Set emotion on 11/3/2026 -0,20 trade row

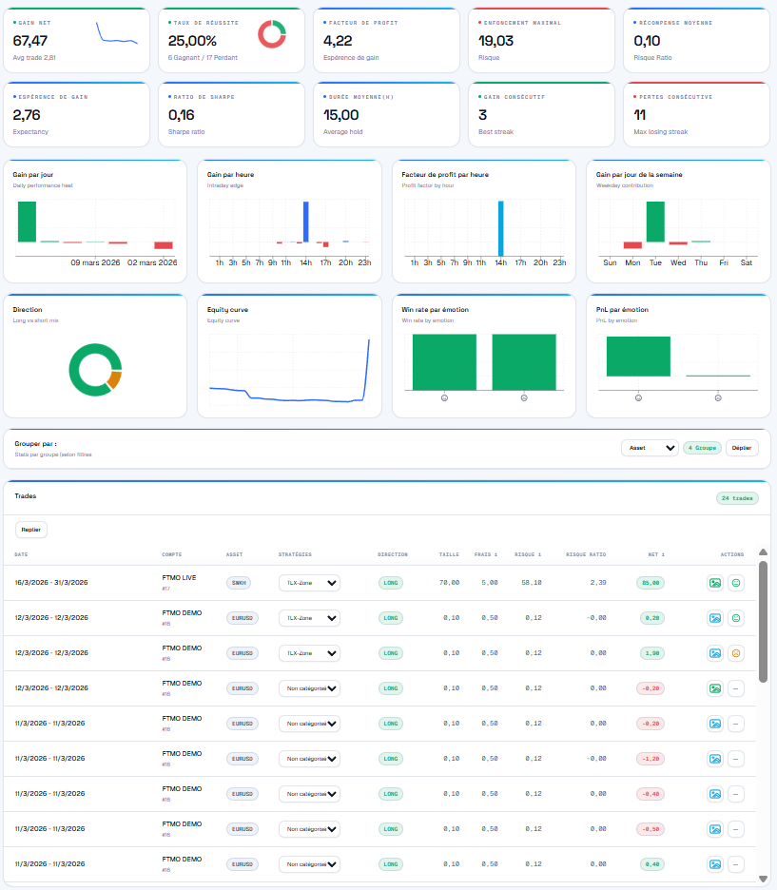coord(736,724)
